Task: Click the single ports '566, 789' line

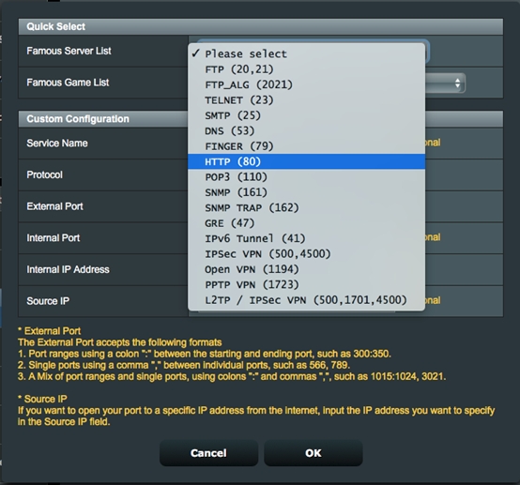Action: [184, 365]
